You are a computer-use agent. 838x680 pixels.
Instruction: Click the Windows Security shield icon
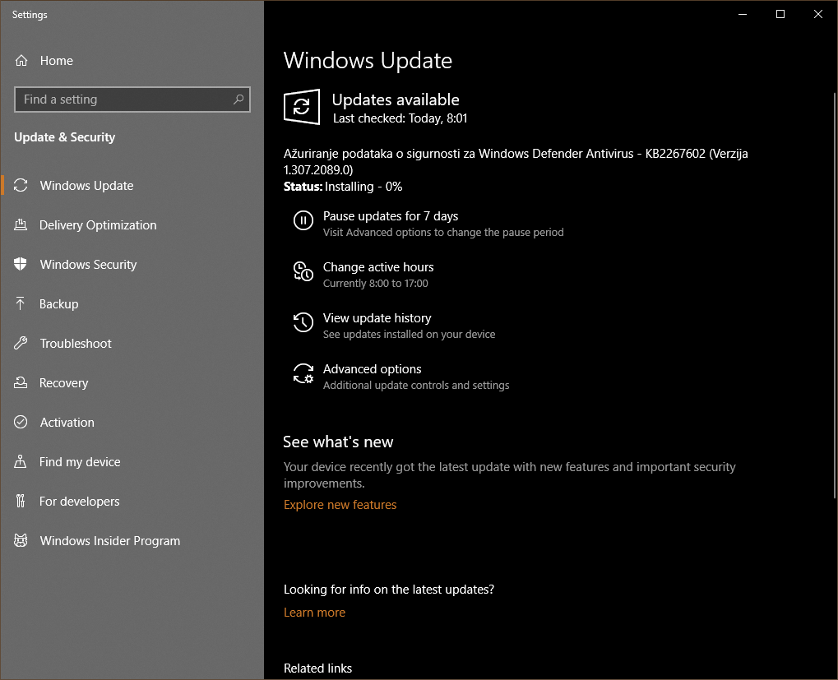[21, 264]
